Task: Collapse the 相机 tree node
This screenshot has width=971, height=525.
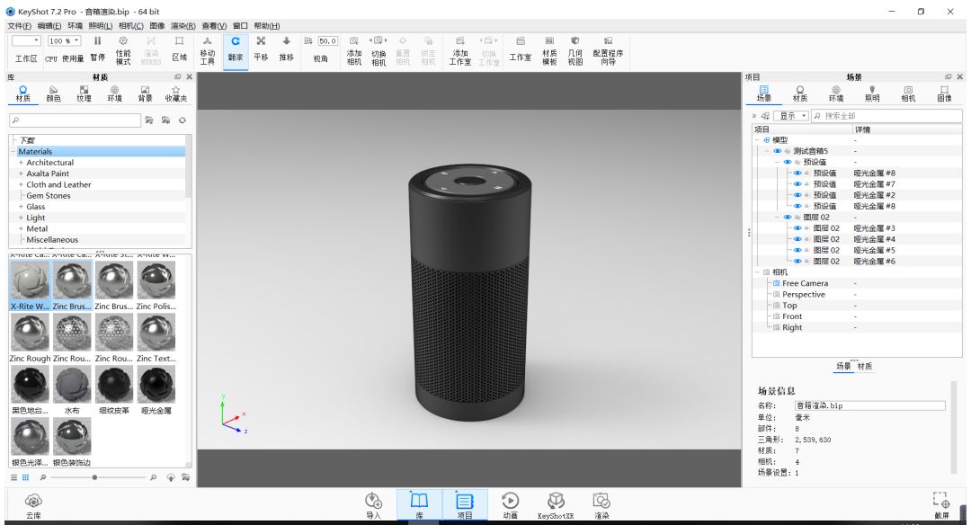Action: click(x=757, y=272)
